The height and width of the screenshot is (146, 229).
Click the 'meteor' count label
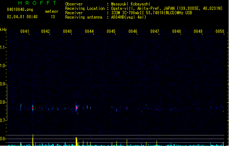pyautogui.click(x=52, y=11)
